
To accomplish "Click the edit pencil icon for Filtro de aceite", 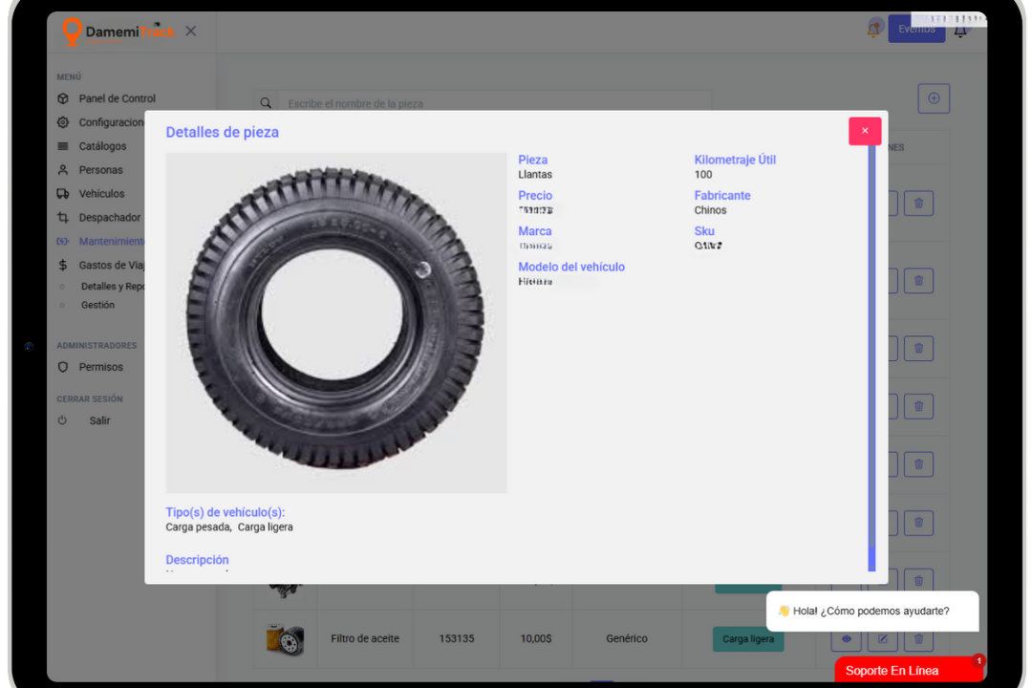I will tap(882, 639).
